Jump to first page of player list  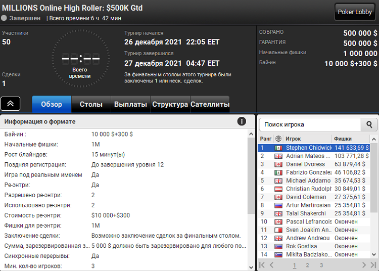click(262, 265)
